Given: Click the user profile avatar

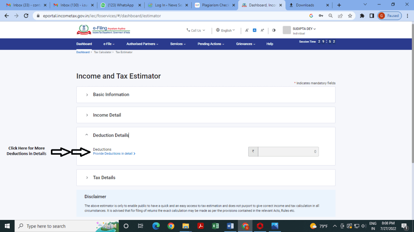Looking at the screenshot, I should [x=287, y=30].
